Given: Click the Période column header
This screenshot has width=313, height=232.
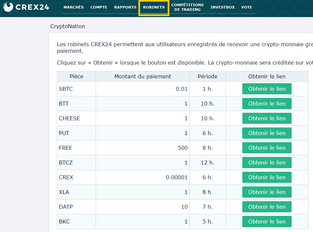Looking at the screenshot, I should coord(207,76).
